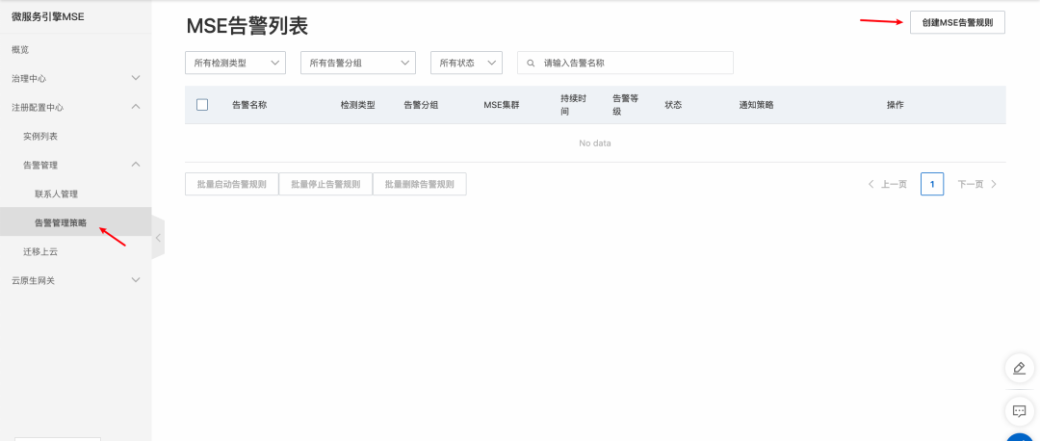The width and height of the screenshot is (1040, 441).
Task: Click the 批量启动告警规则 button
Action: coord(231,184)
